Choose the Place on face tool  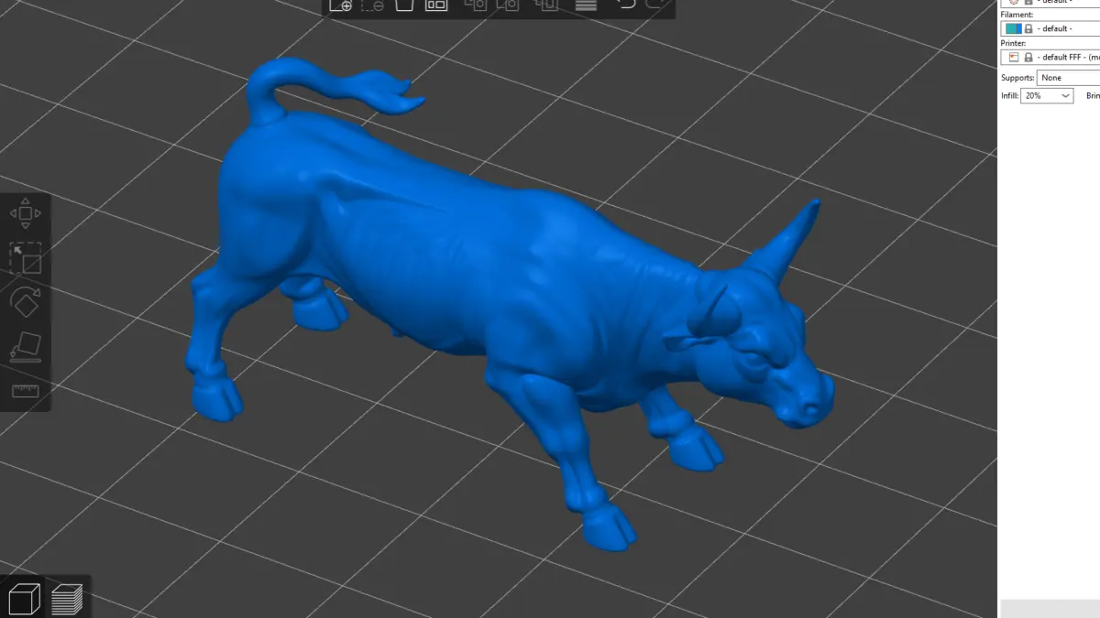[x=25, y=348]
